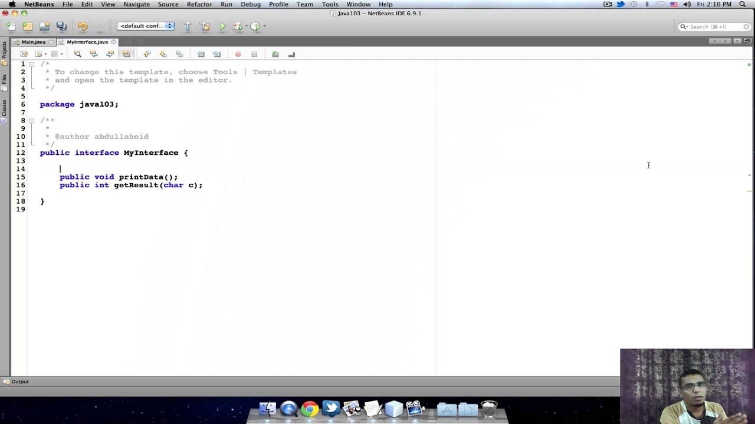Open the Navigate menu
This screenshot has width=755, height=424.
point(136,4)
